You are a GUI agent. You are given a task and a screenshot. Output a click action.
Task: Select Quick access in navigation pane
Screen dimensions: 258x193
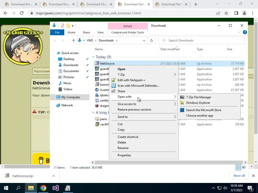tap(70, 53)
